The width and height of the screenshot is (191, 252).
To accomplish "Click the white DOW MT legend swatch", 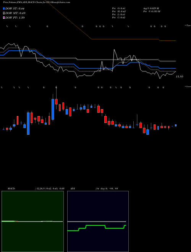I will [x=4, y=13].
